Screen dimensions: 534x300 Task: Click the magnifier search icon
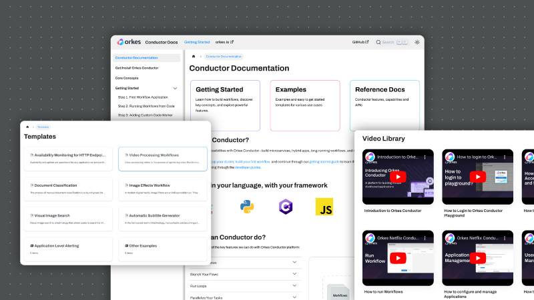pyautogui.click(x=378, y=42)
